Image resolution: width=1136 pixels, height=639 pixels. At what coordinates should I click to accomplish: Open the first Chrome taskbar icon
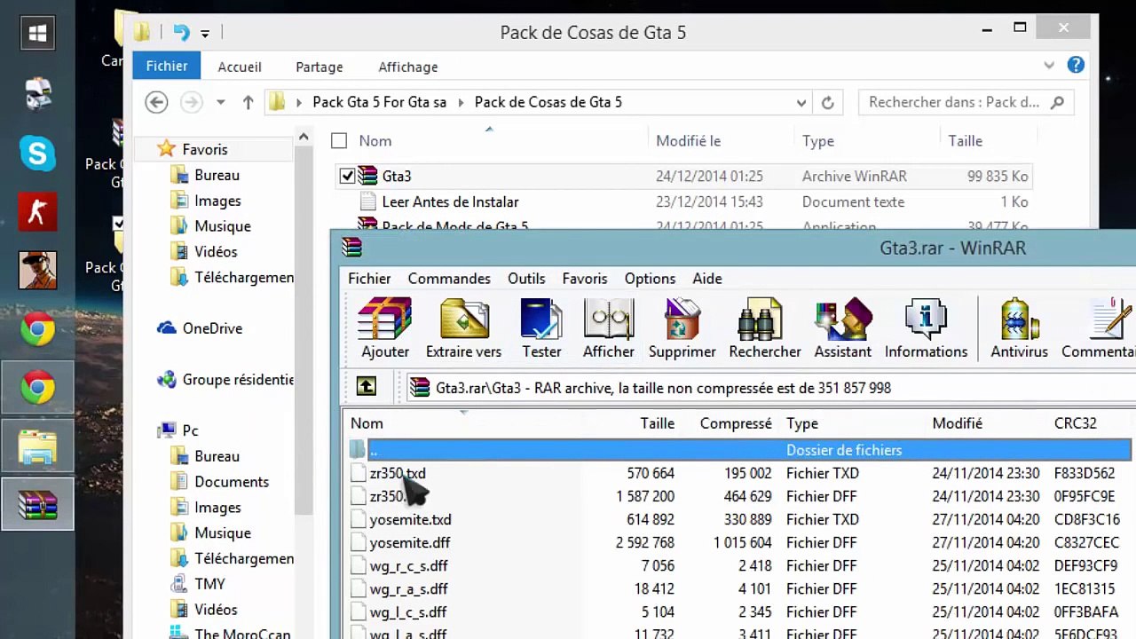37,330
